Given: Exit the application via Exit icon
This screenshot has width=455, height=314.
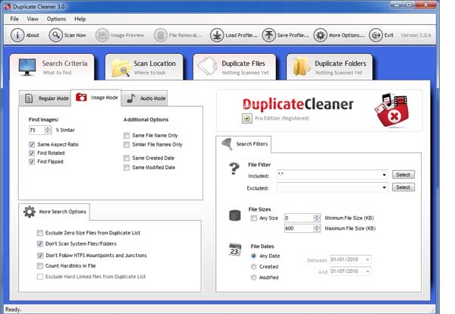Looking at the screenshot, I should point(376,35).
